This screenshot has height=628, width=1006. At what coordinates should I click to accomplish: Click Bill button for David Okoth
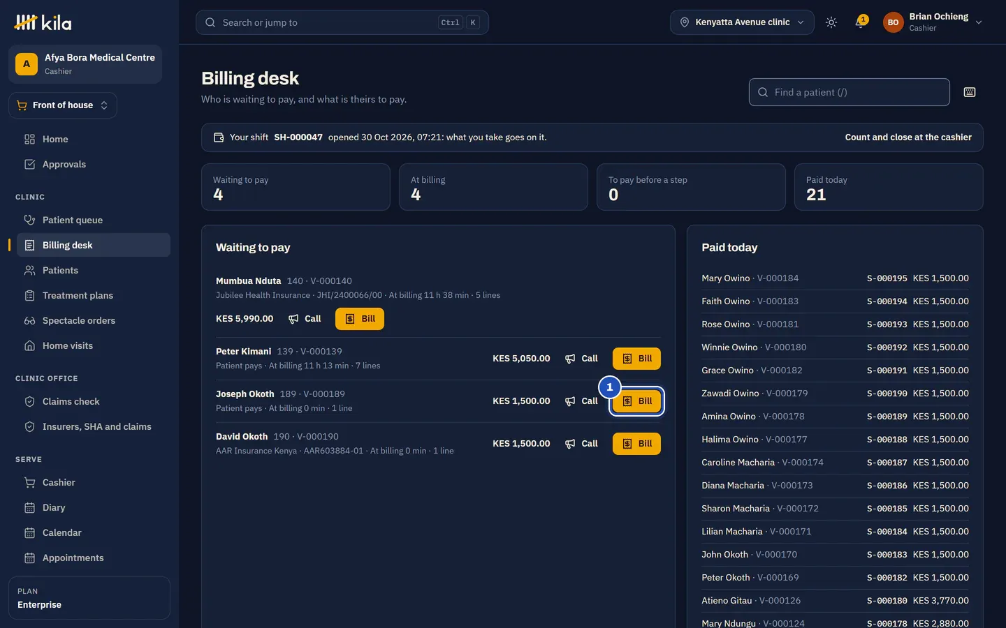point(636,444)
